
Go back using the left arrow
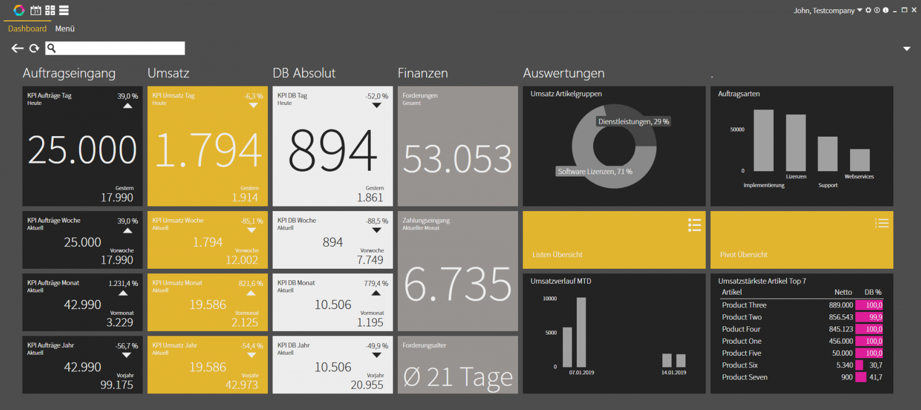[17, 48]
